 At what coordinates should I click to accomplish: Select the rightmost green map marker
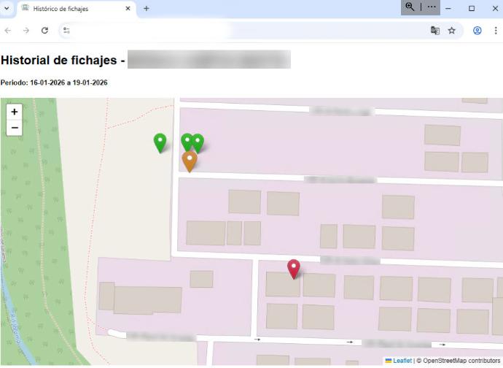198,142
